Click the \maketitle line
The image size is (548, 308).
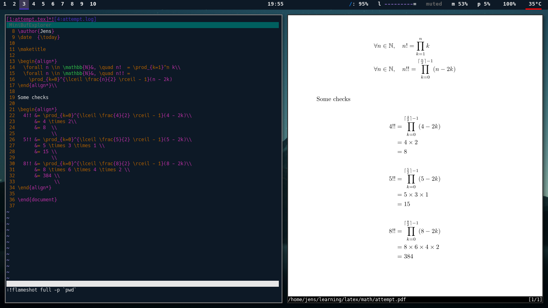[32, 49]
